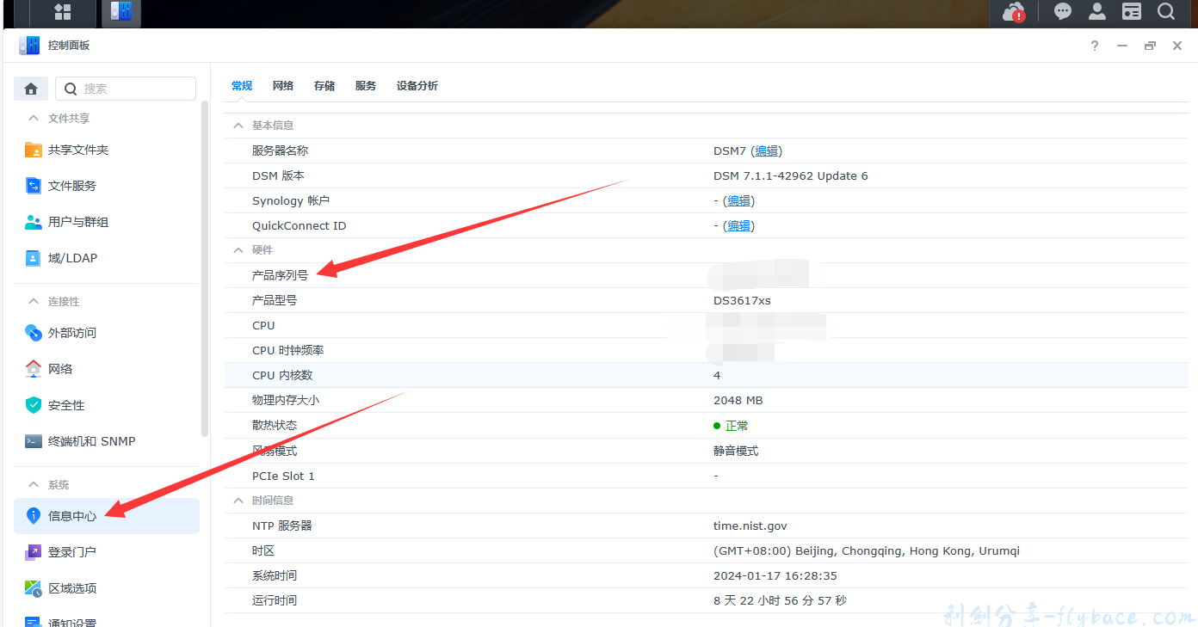Click the 静音模式 fan mode value

(736, 451)
